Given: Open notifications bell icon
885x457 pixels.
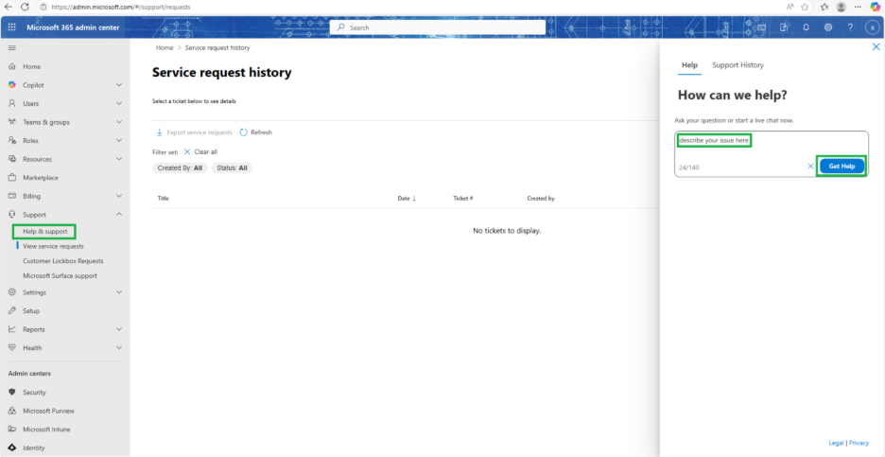Looking at the screenshot, I should pyautogui.click(x=806, y=27).
